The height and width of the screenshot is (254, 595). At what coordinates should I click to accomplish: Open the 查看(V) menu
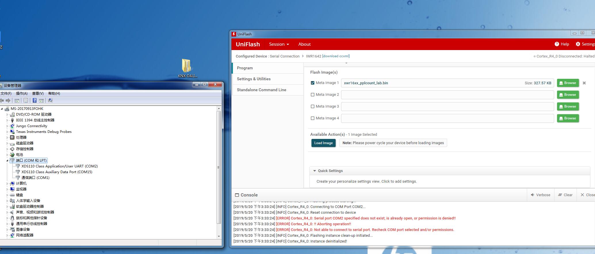[x=38, y=93]
